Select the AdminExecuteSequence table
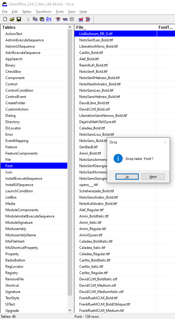 pos(34,40)
